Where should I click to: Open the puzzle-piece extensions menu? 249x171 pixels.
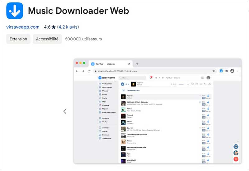(227, 71)
